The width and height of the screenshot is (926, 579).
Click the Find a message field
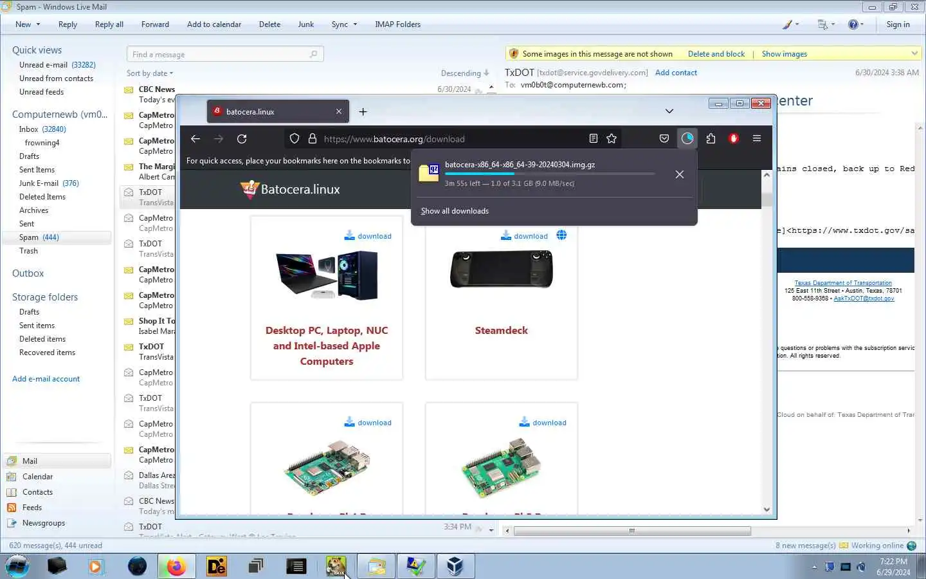coord(225,54)
